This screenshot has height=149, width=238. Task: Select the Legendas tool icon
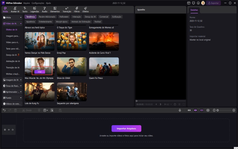[x=35, y=10]
